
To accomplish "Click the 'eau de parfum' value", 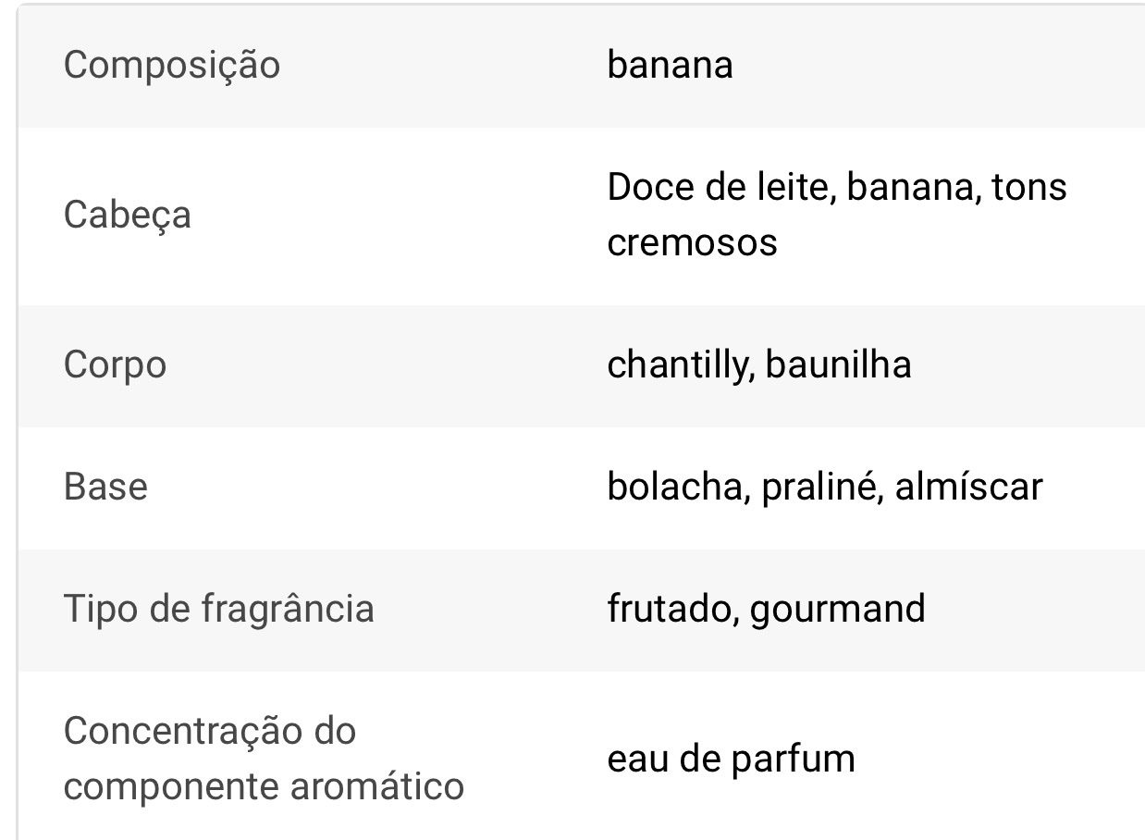I will pyautogui.click(x=731, y=760).
